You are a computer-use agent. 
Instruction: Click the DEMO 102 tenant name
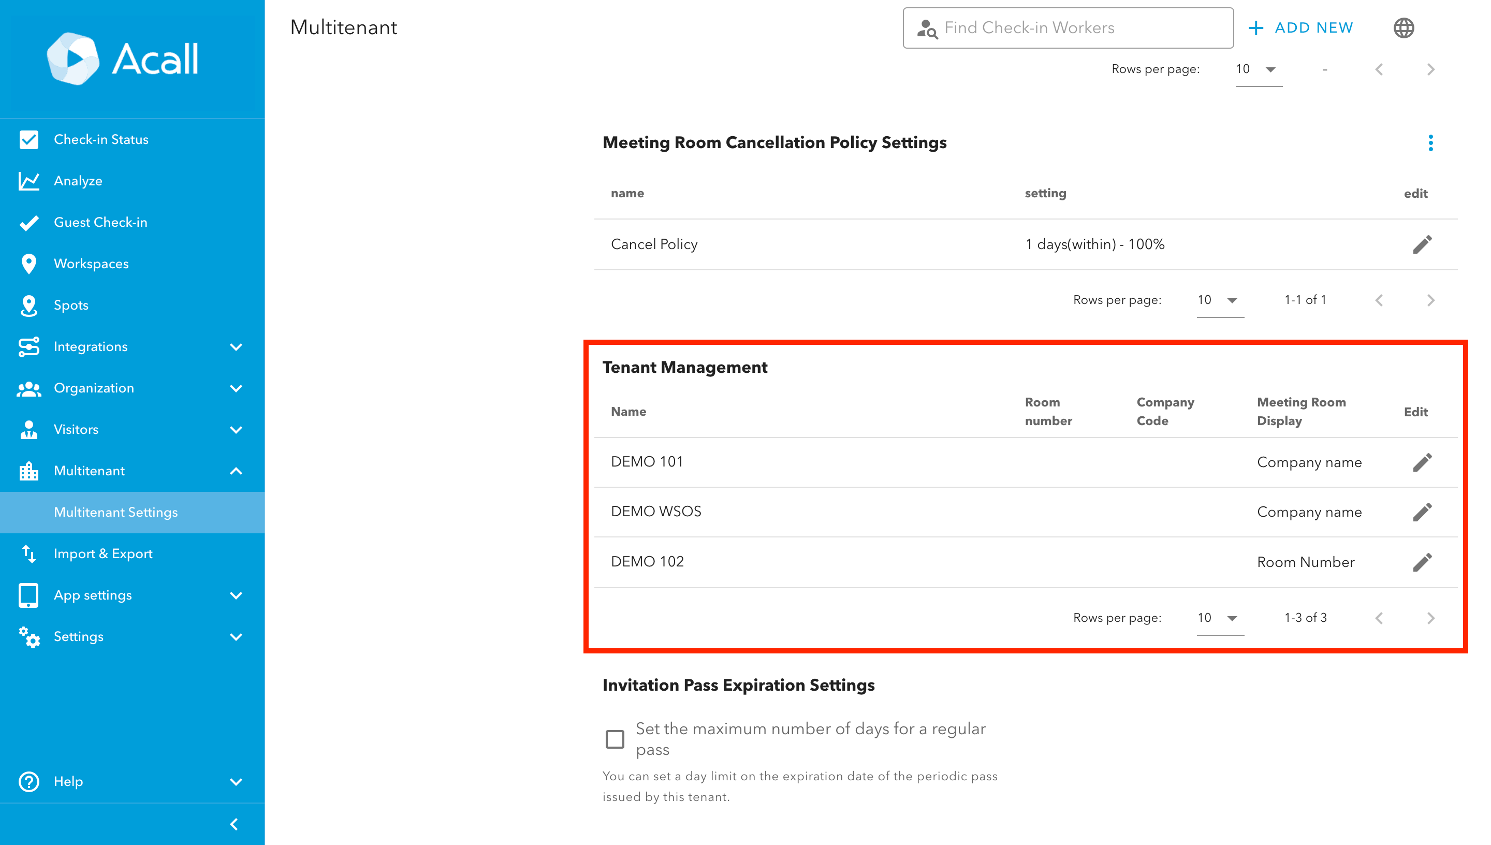pyautogui.click(x=647, y=562)
